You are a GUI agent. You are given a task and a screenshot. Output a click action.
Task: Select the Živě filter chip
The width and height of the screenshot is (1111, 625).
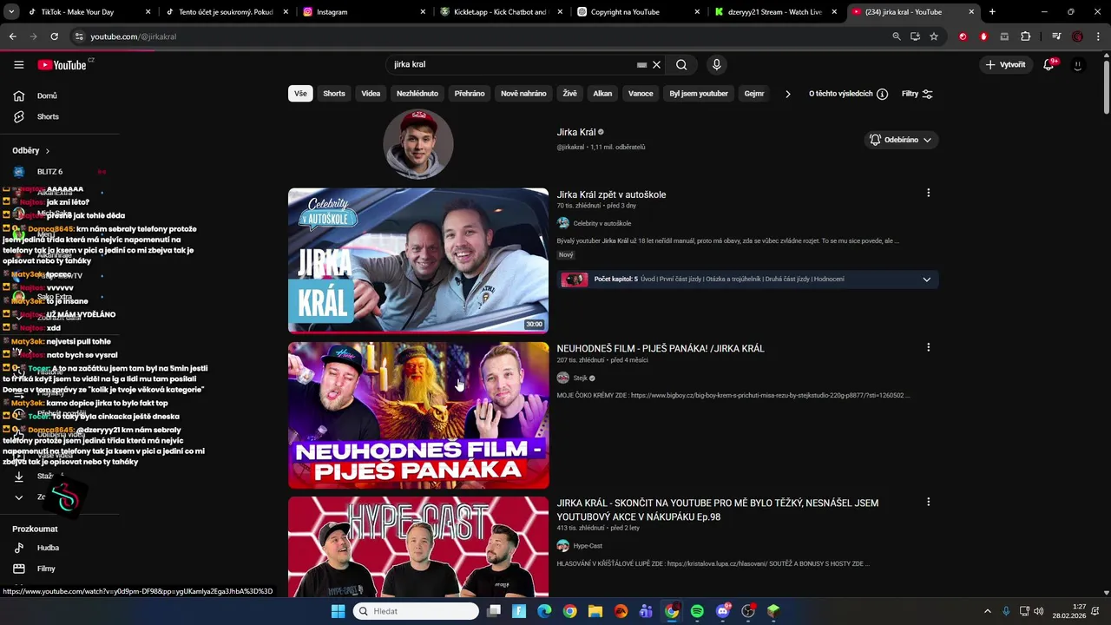[x=569, y=94]
